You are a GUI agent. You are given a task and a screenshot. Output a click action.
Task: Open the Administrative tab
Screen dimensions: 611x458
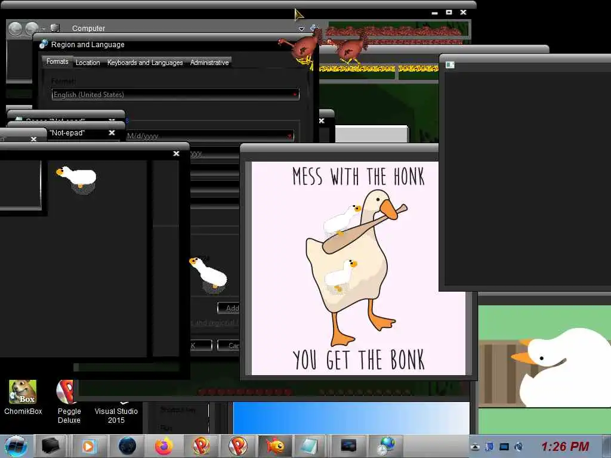(209, 62)
